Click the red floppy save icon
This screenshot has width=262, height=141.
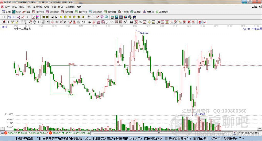point(125,17)
